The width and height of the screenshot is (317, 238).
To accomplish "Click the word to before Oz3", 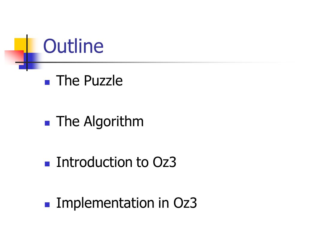I will pyautogui.click(x=142, y=162).
